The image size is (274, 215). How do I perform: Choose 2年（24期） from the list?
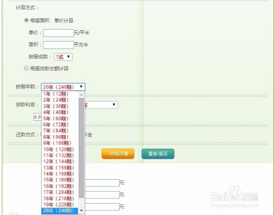click(x=60, y=100)
